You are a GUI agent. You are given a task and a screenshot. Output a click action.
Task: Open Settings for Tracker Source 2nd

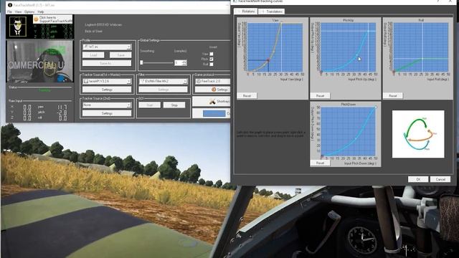coord(107,113)
